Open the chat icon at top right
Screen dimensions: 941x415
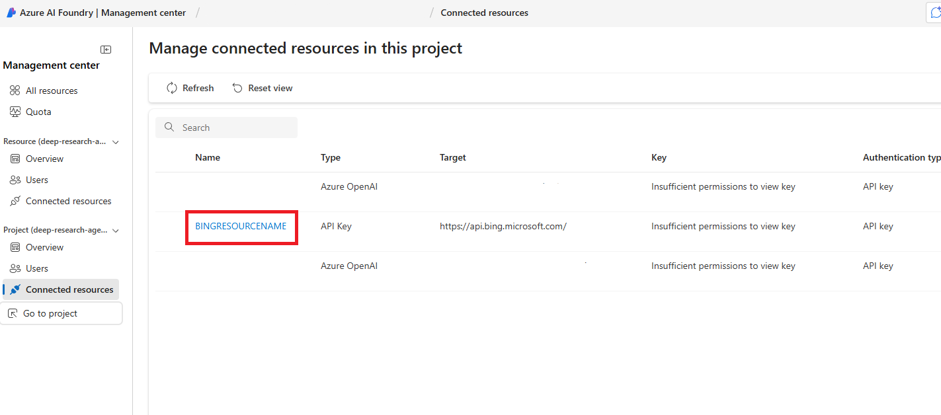(935, 13)
